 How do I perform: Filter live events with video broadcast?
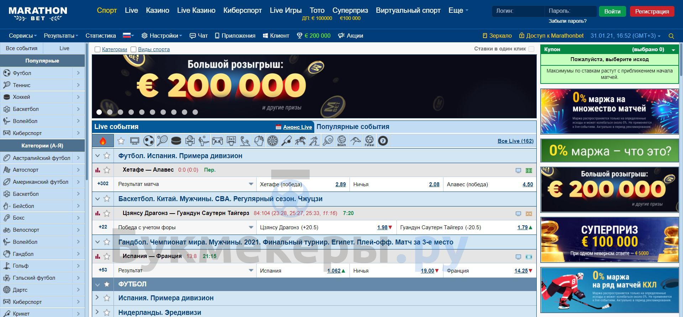pos(135,141)
